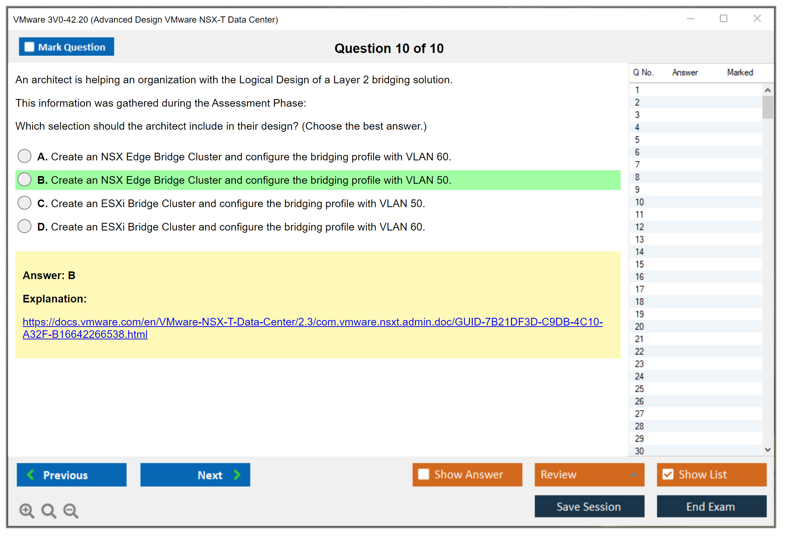This screenshot has width=785, height=537.
Task: Click the zoom in magnifier icon
Action: point(27,510)
